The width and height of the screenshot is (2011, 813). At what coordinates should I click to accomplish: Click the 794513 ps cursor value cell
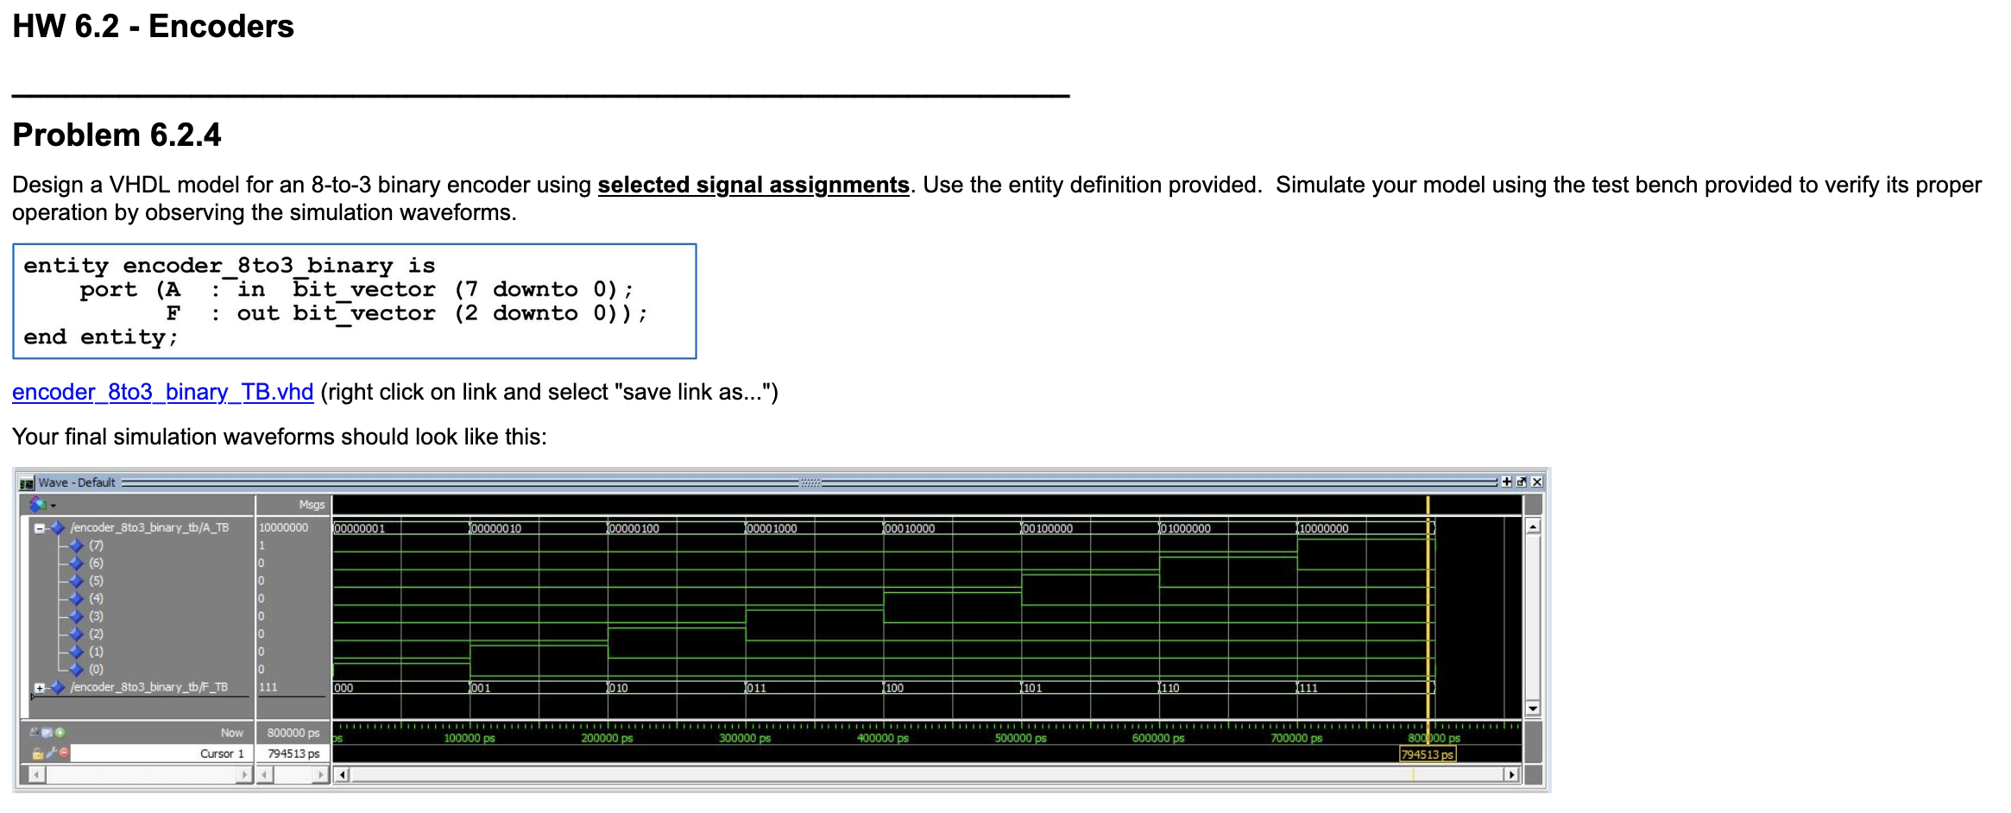point(293,753)
